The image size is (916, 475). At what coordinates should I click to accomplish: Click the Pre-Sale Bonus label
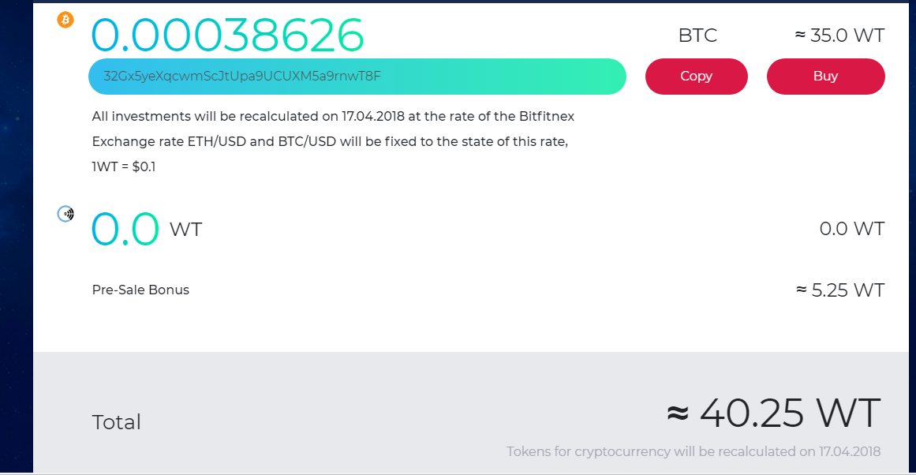[140, 290]
